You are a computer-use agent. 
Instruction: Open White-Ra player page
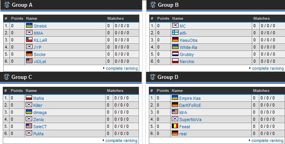coord(188,47)
